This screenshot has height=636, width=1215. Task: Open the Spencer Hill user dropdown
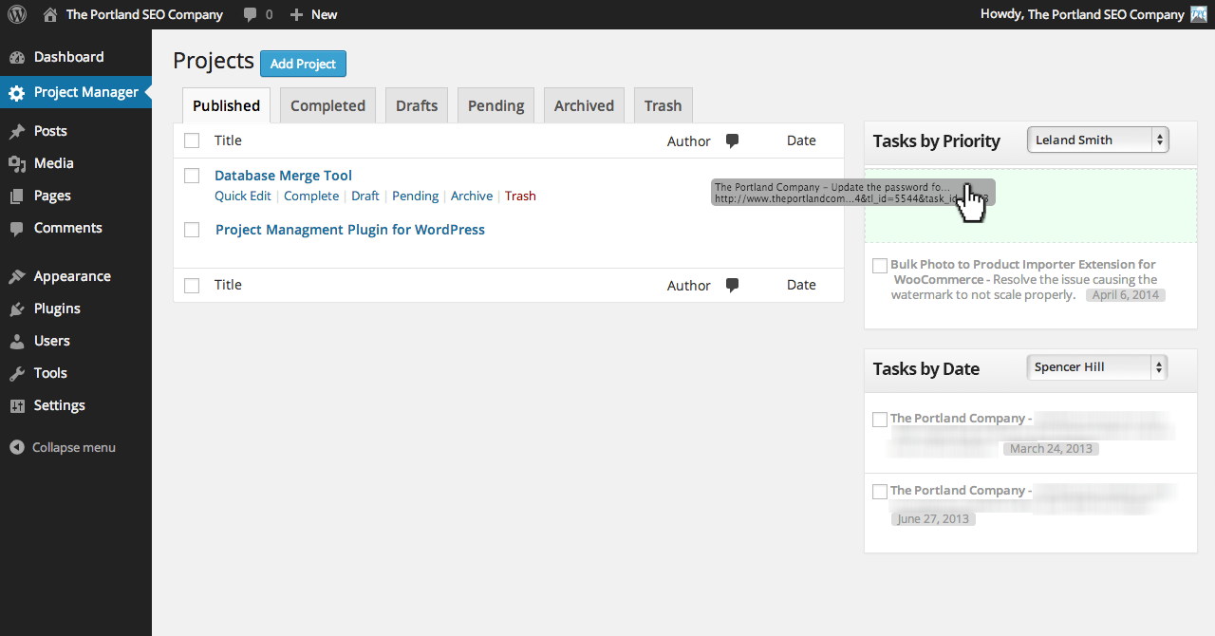click(1096, 367)
